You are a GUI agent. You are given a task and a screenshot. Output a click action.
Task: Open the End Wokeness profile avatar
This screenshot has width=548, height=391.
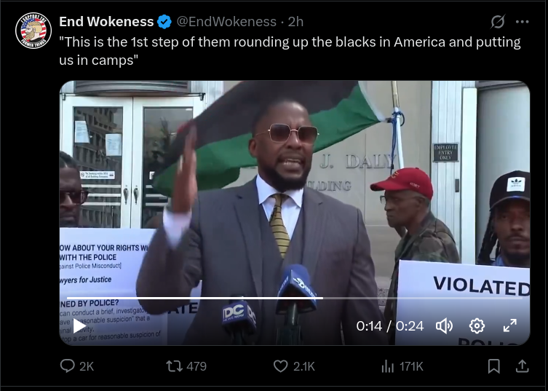tap(33, 31)
